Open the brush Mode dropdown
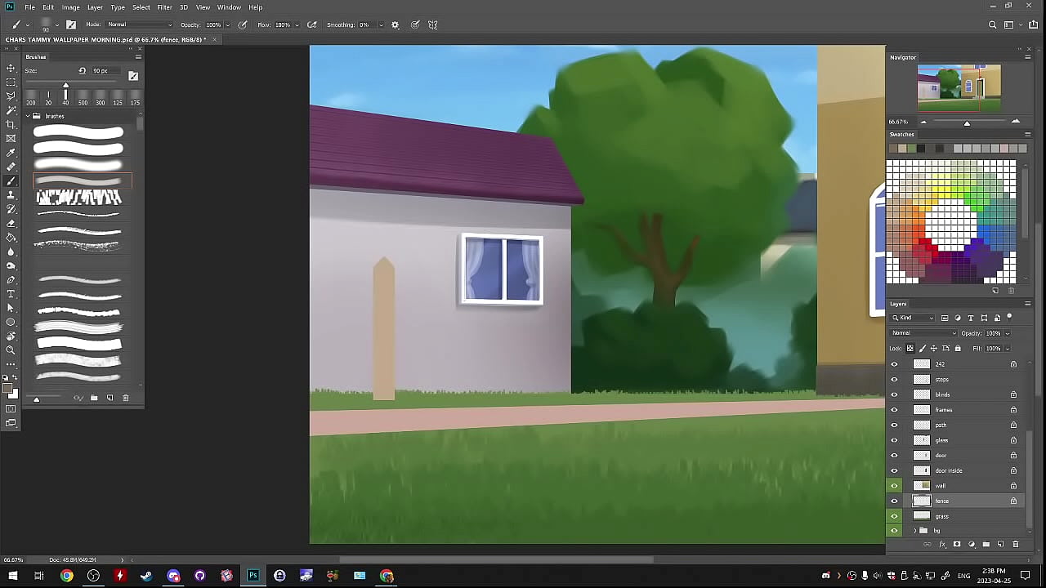1046x588 pixels. 139,24
